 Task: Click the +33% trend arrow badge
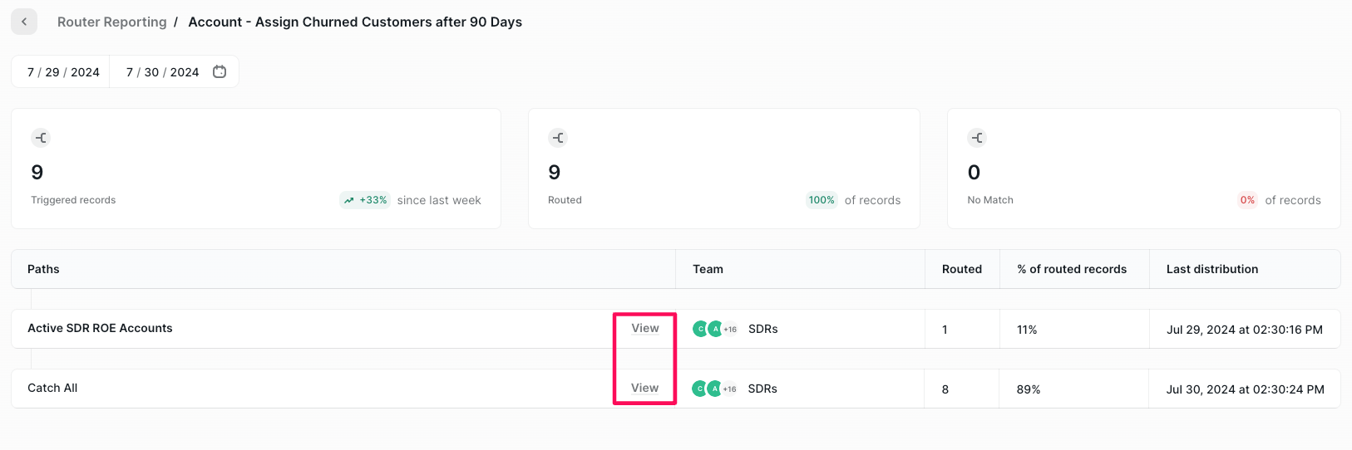coord(364,200)
